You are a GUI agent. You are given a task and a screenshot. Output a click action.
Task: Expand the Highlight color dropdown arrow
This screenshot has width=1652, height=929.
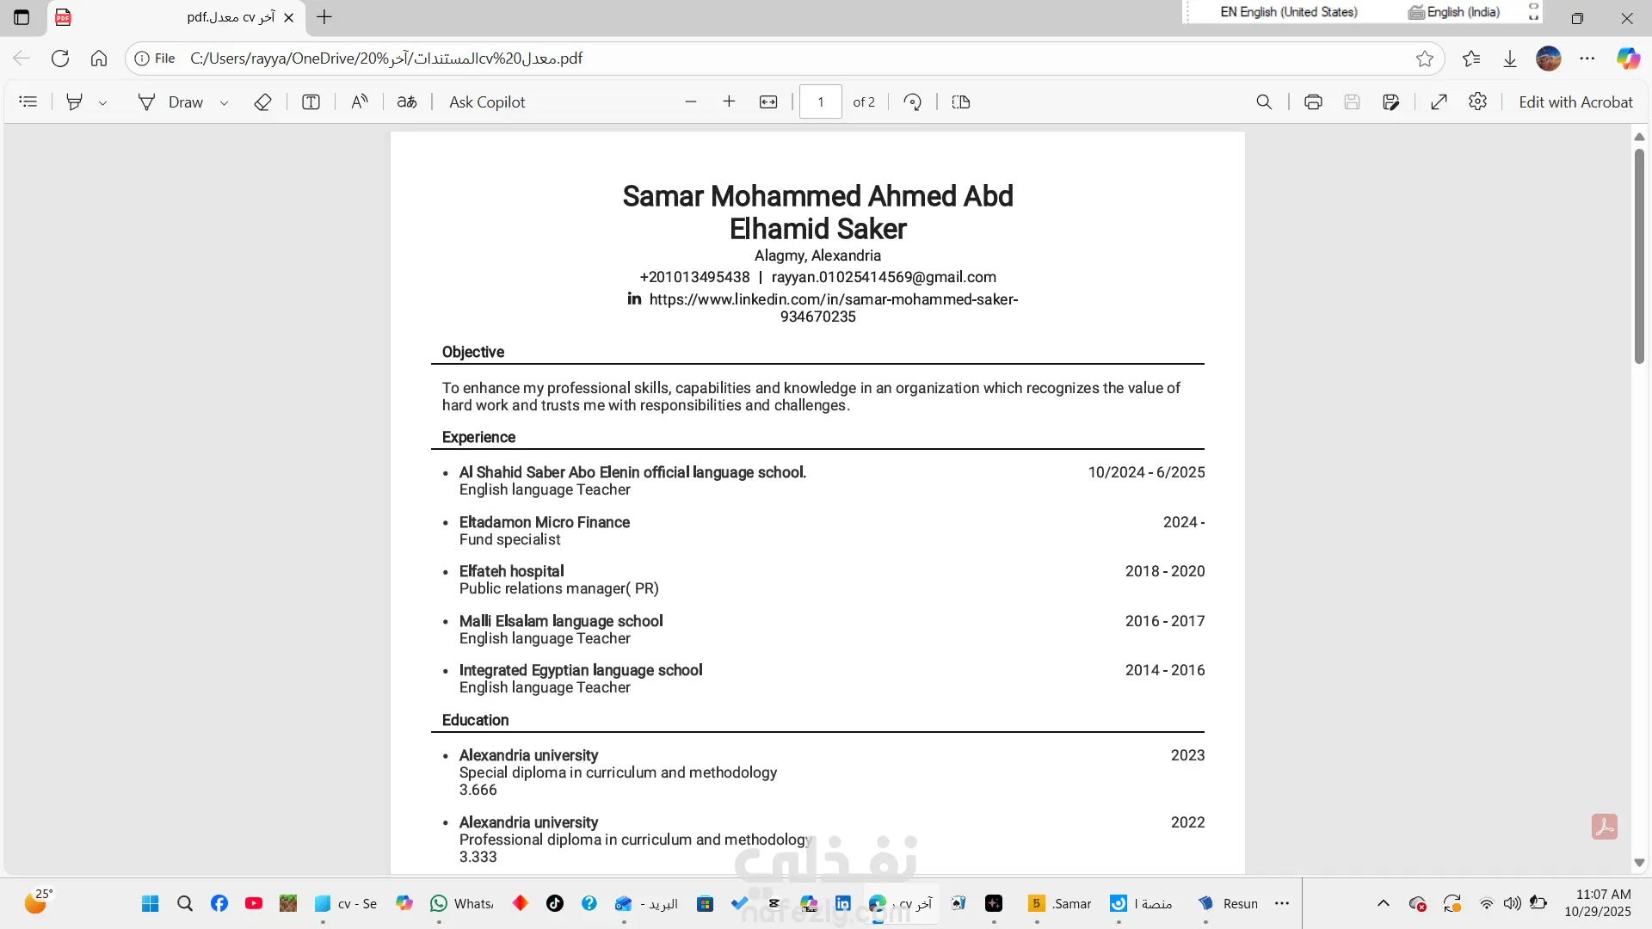(102, 102)
